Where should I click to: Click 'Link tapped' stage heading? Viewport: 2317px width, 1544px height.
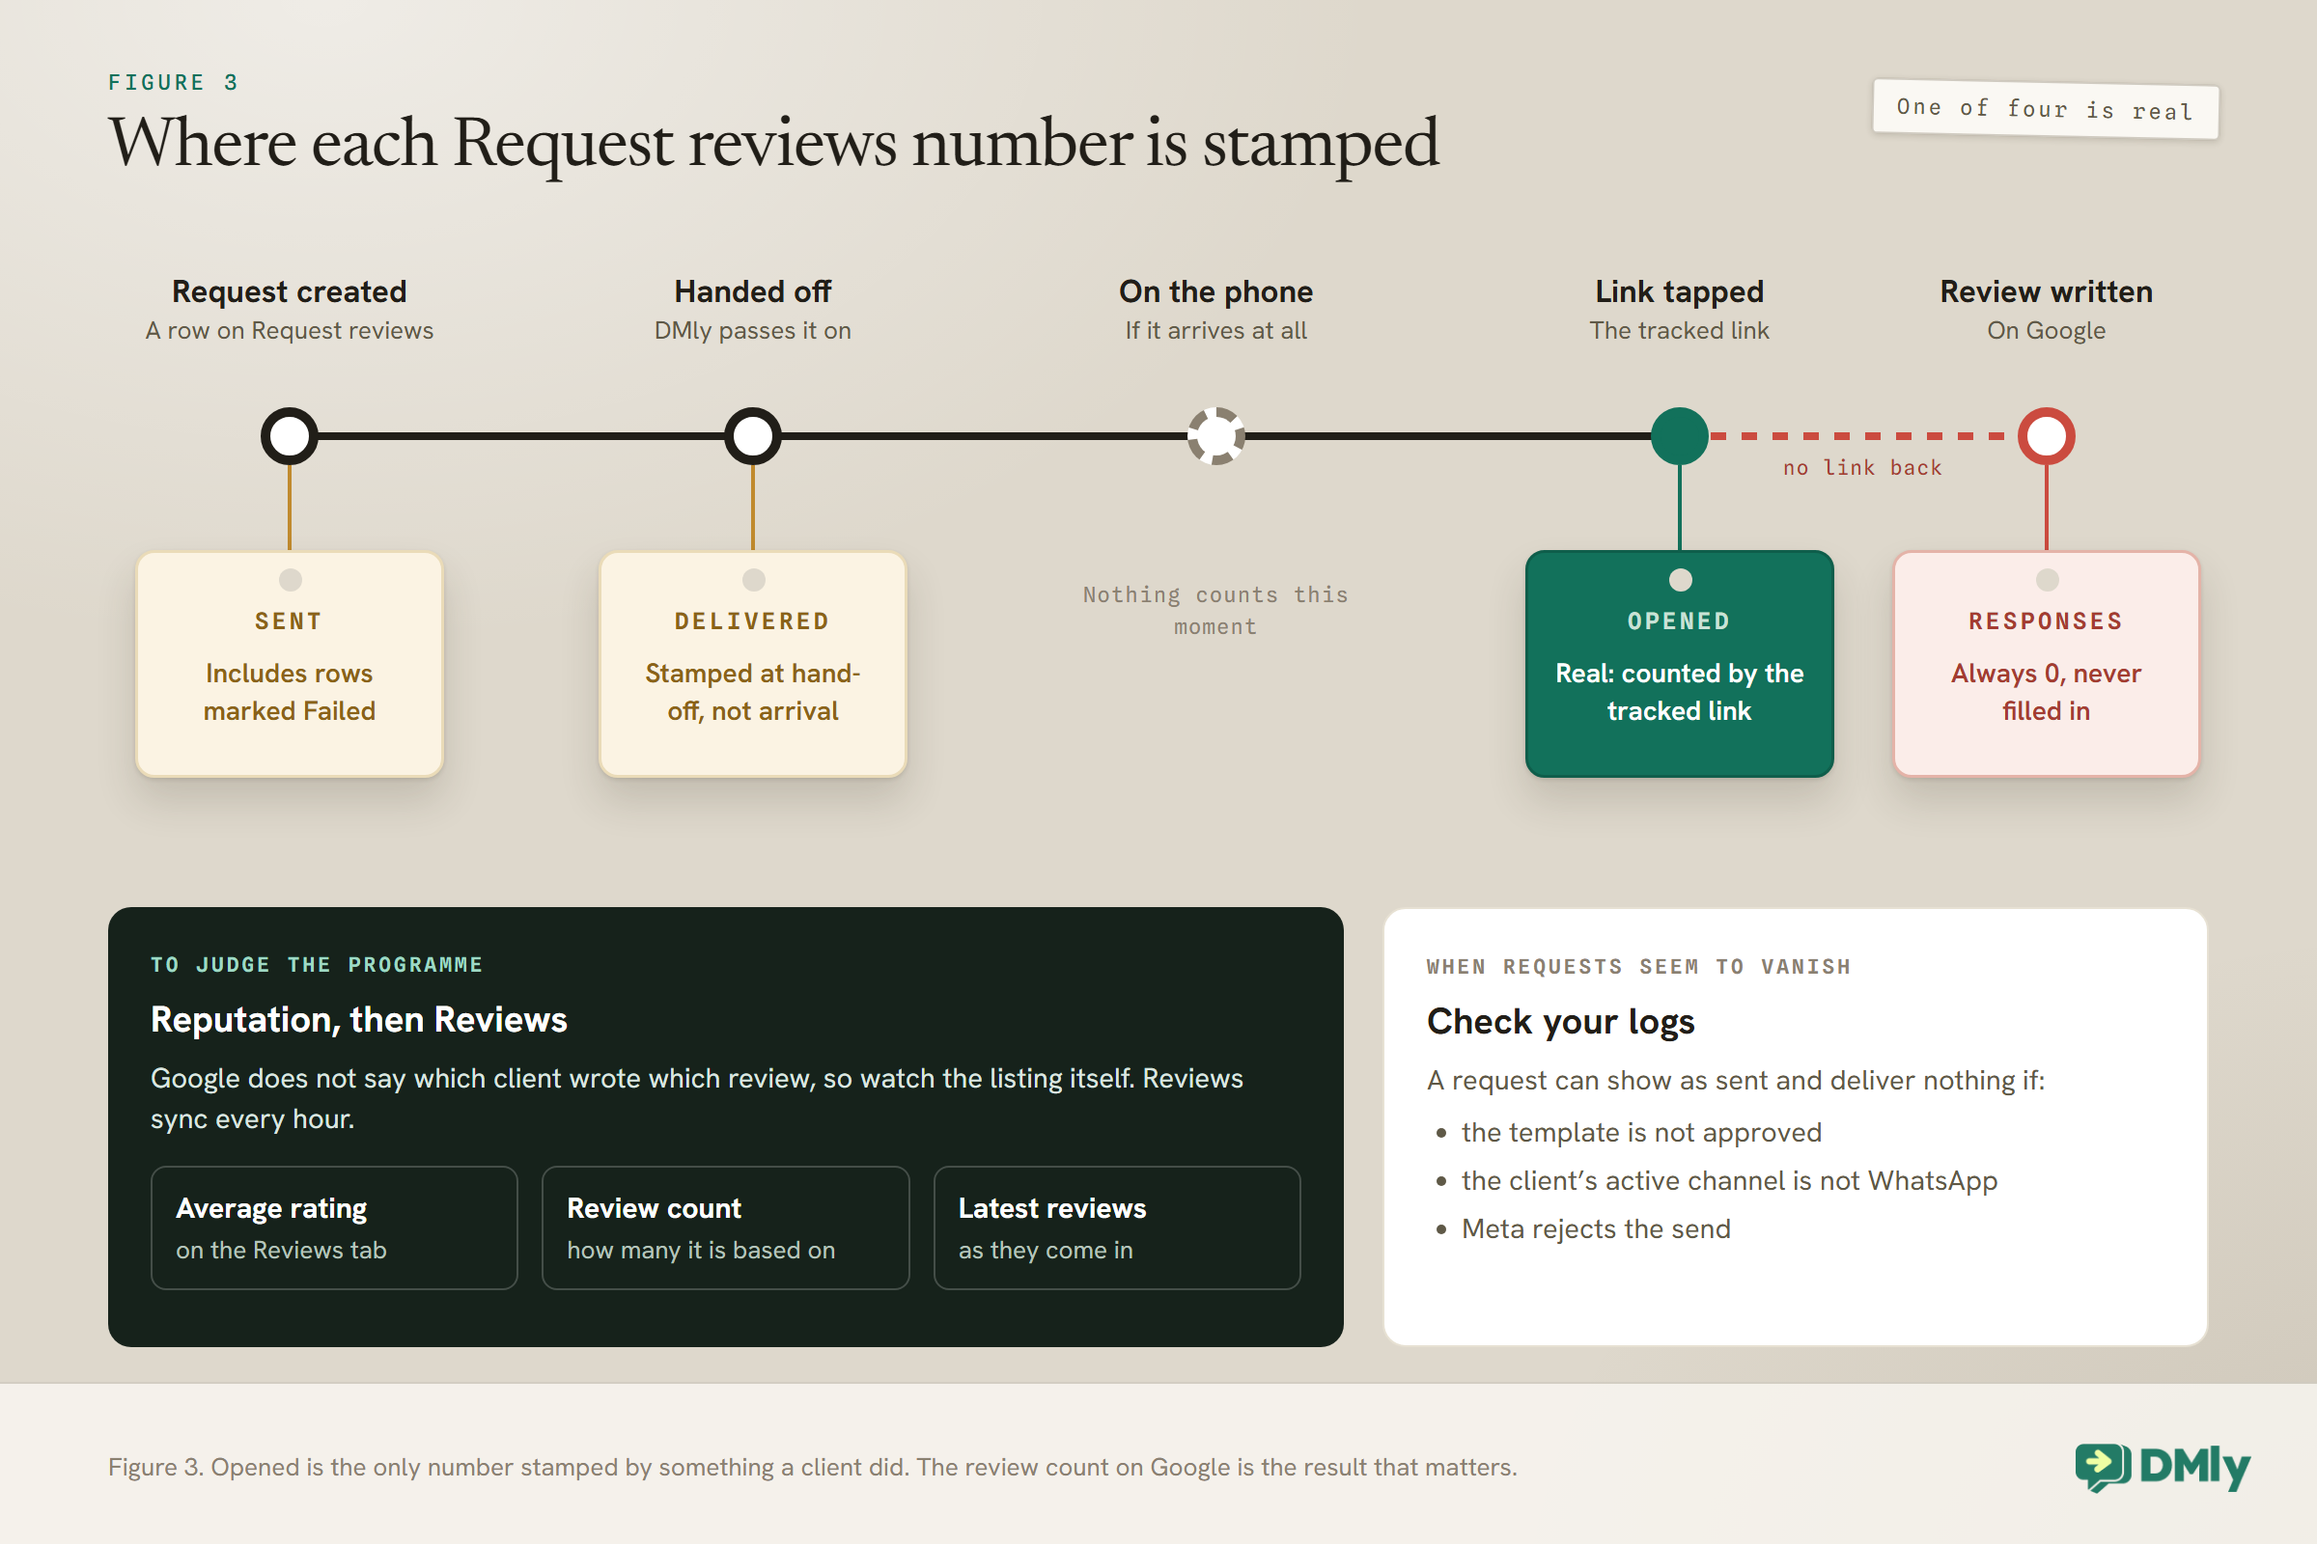click(x=1680, y=291)
